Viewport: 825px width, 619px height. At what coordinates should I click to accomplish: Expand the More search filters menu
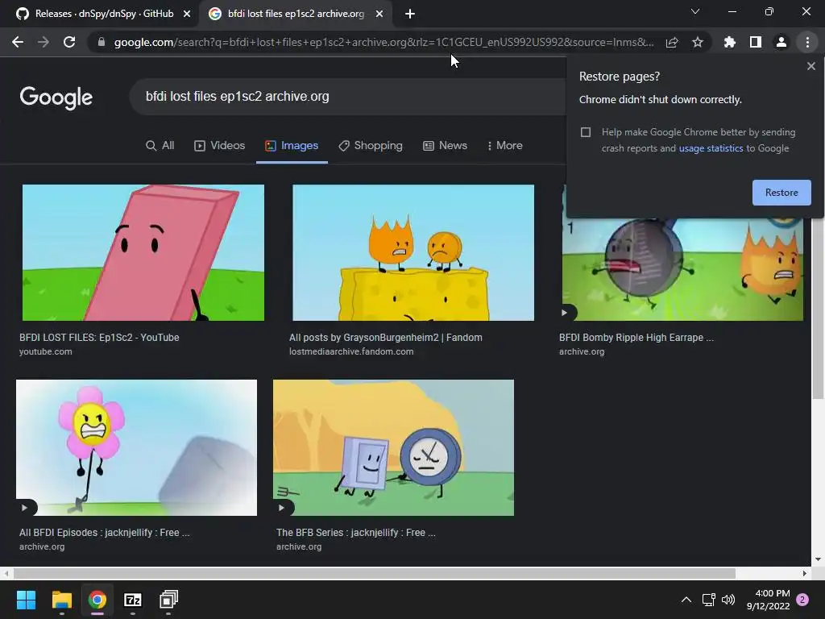click(x=504, y=145)
